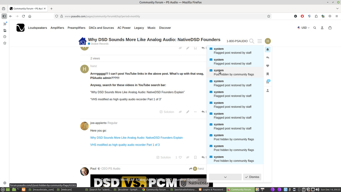Open the hovered 'Post hidden by community flags' notification
The height and width of the screenshot is (192, 341).
pyautogui.click(x=235, y=72)
